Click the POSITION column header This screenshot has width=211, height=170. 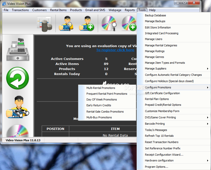coord(55,129)
